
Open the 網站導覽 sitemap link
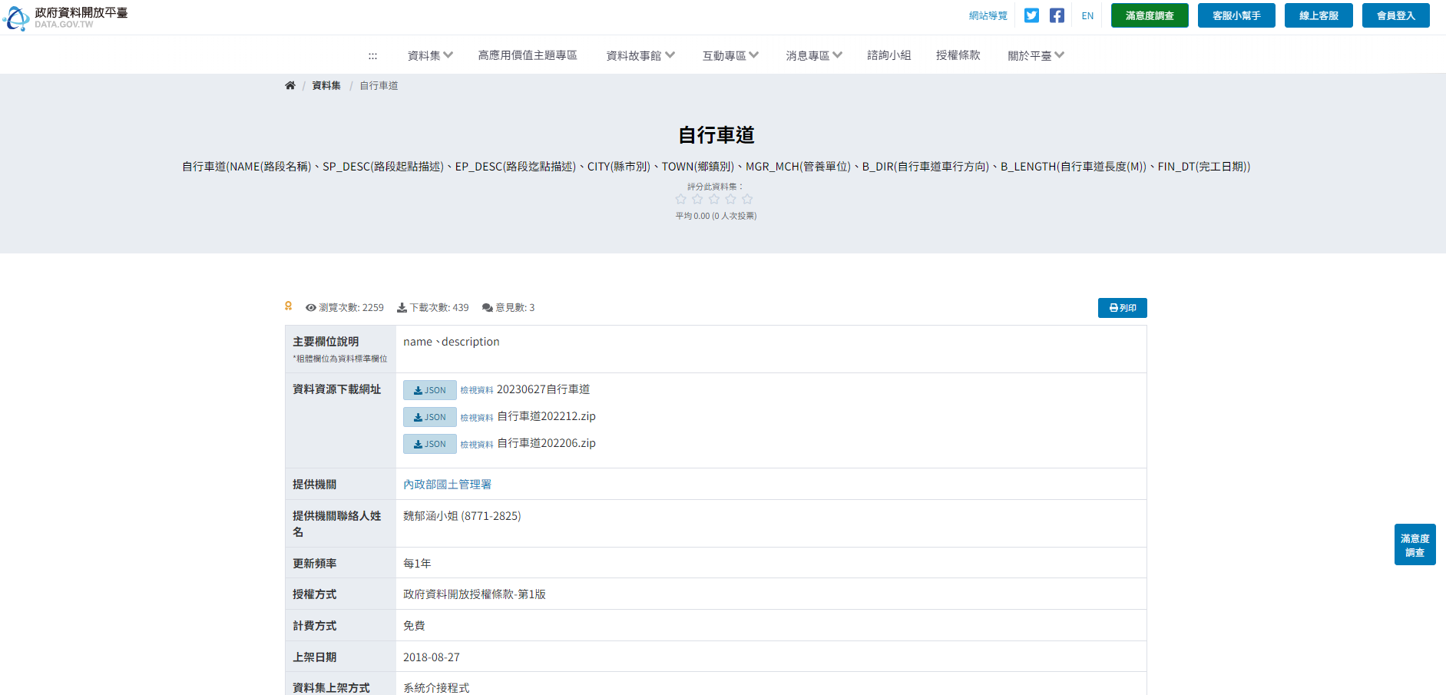coord(988,15)
